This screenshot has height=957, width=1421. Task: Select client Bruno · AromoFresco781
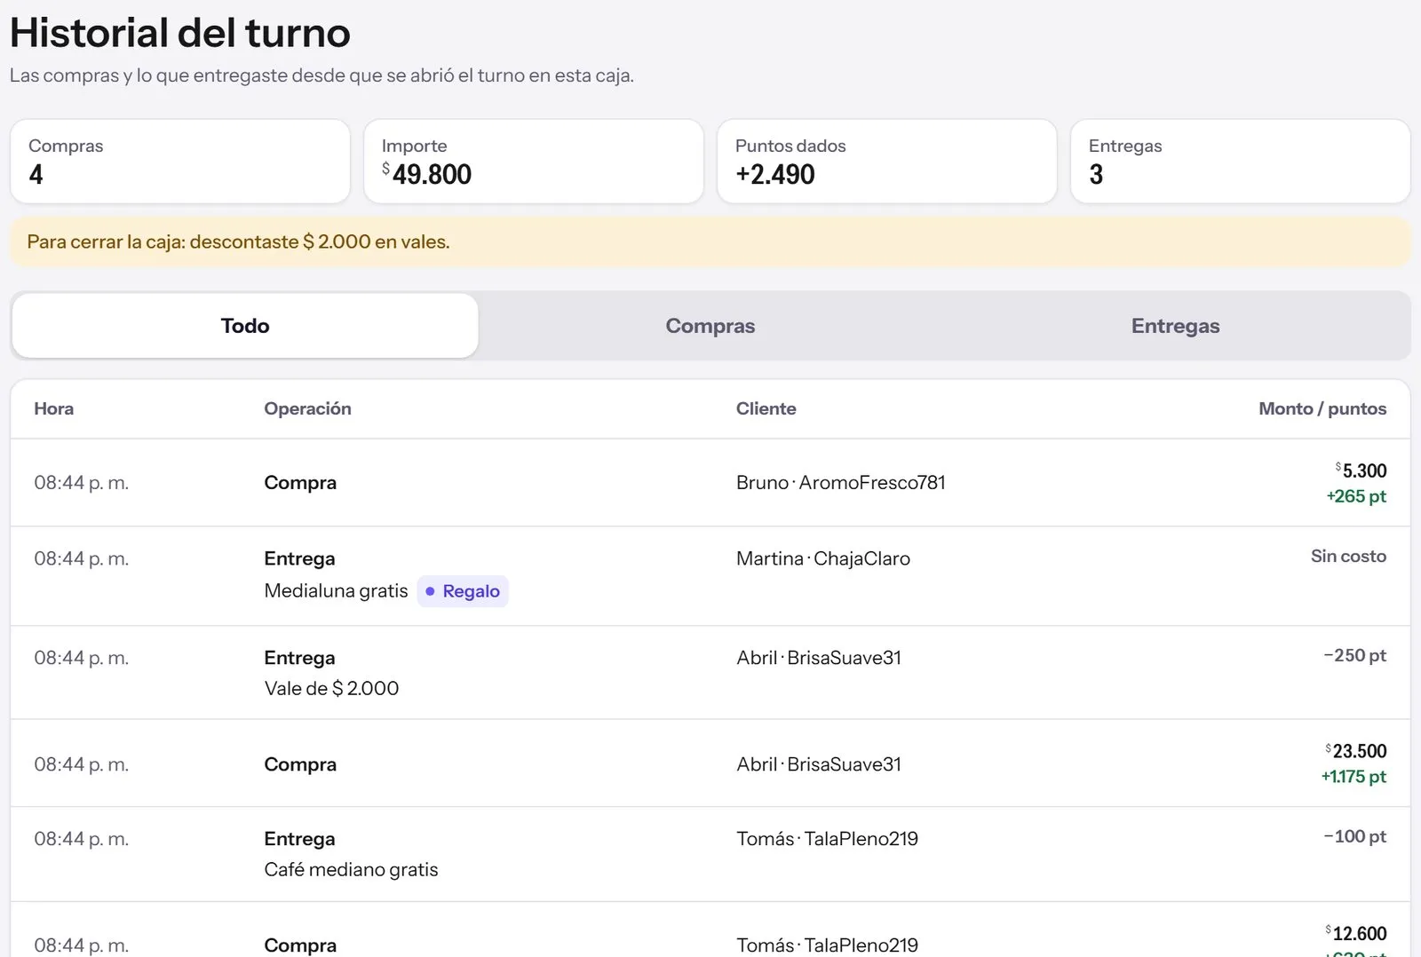pyautogui.click(x=841, y=483)
